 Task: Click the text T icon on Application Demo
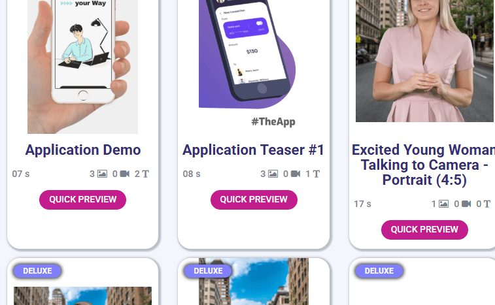tap(146, 174)
